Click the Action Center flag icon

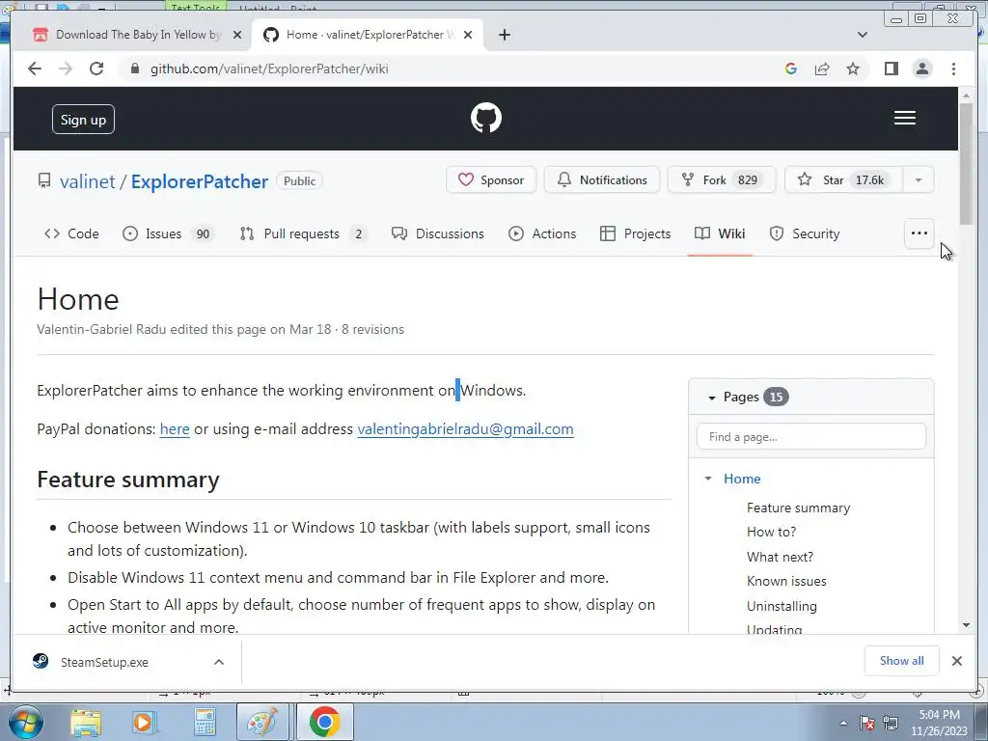(867, 723)
